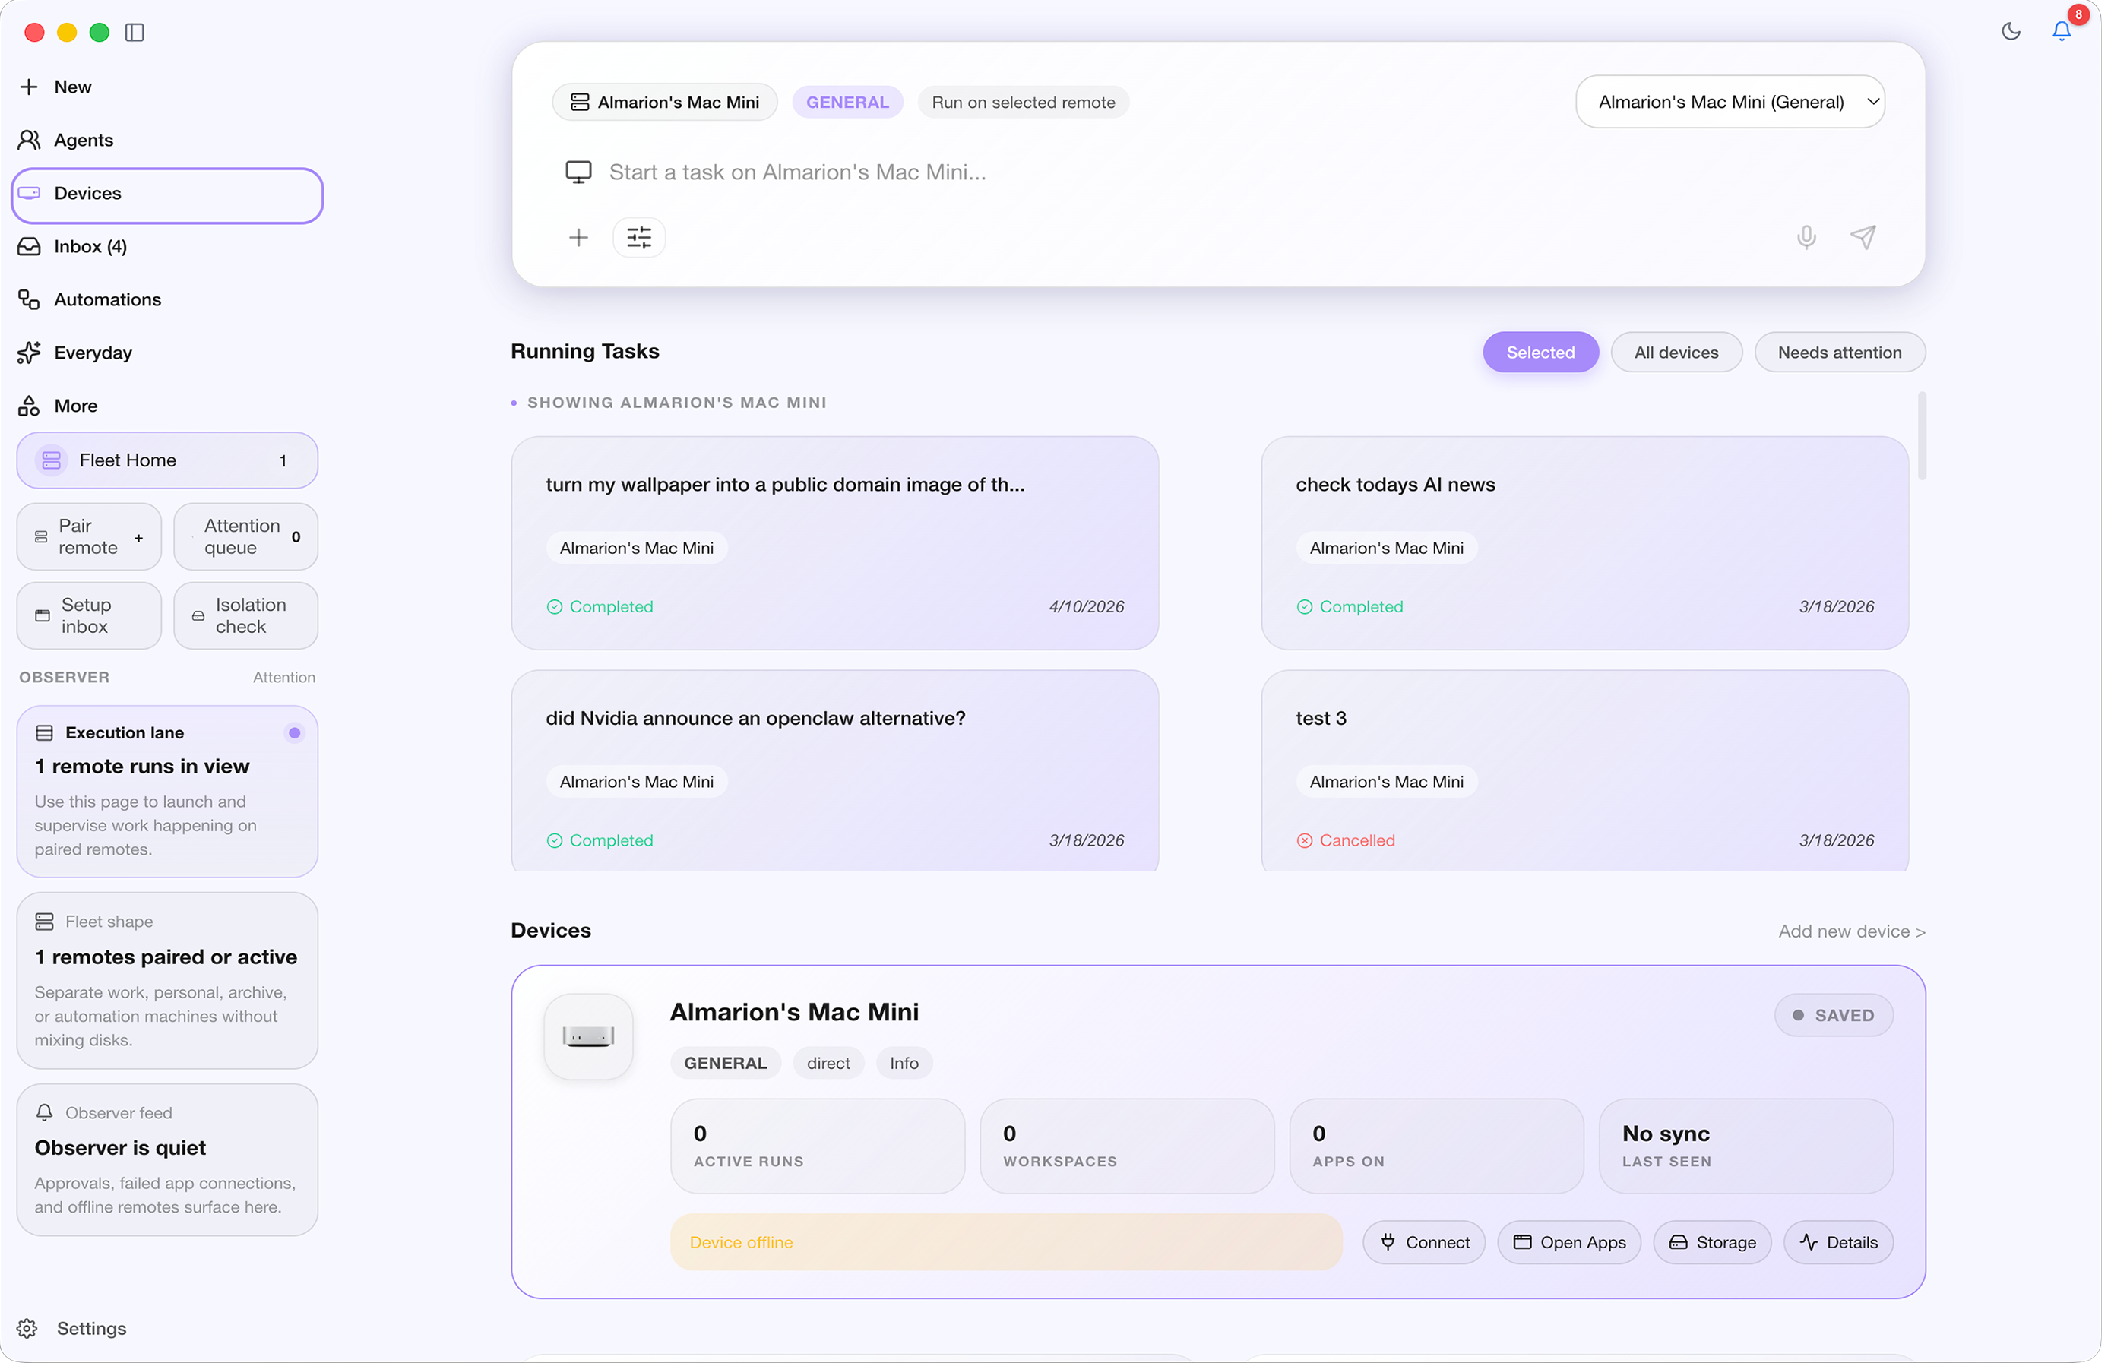Toggle the sidebar panel icon
2111x1363 pixels.
pyautogui.click(x=135, y=33)
